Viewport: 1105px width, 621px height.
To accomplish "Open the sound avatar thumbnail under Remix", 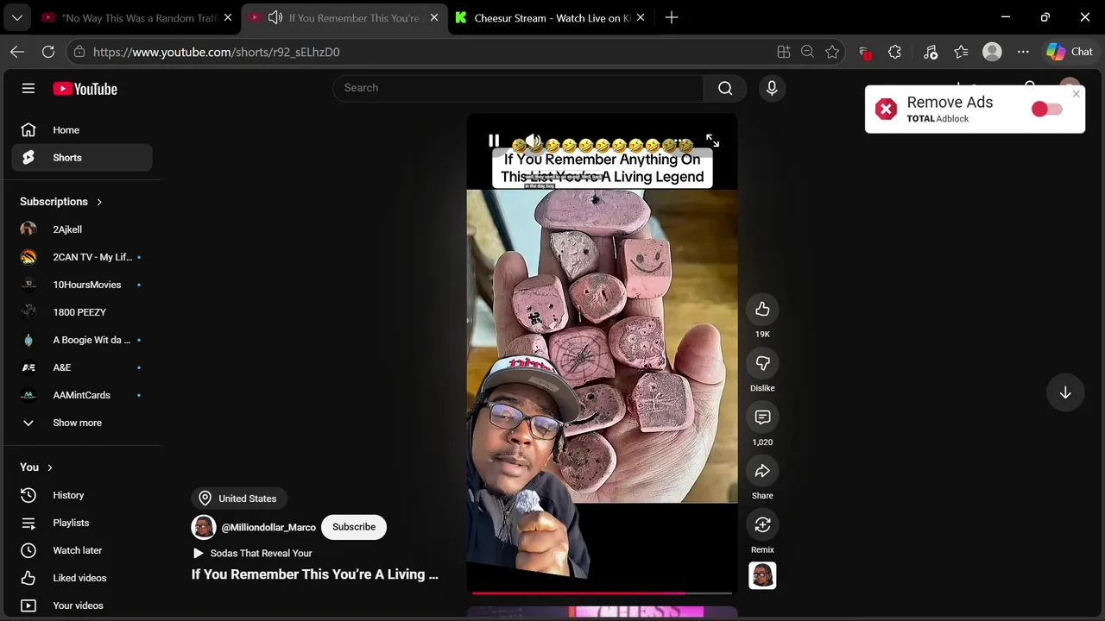I will pyautogui.click(x=762, y=576).
